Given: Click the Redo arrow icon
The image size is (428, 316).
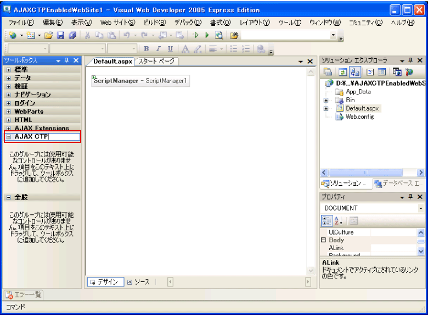Looking at the screenshot, I should coord(144,35).
